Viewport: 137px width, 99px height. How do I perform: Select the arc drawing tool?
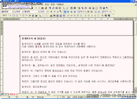20,15
